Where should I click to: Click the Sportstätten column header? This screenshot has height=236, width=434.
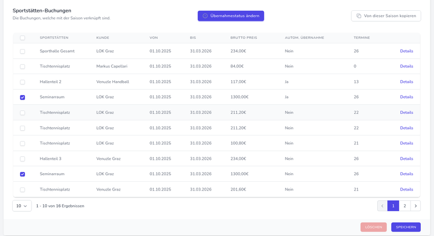[54, 38]
